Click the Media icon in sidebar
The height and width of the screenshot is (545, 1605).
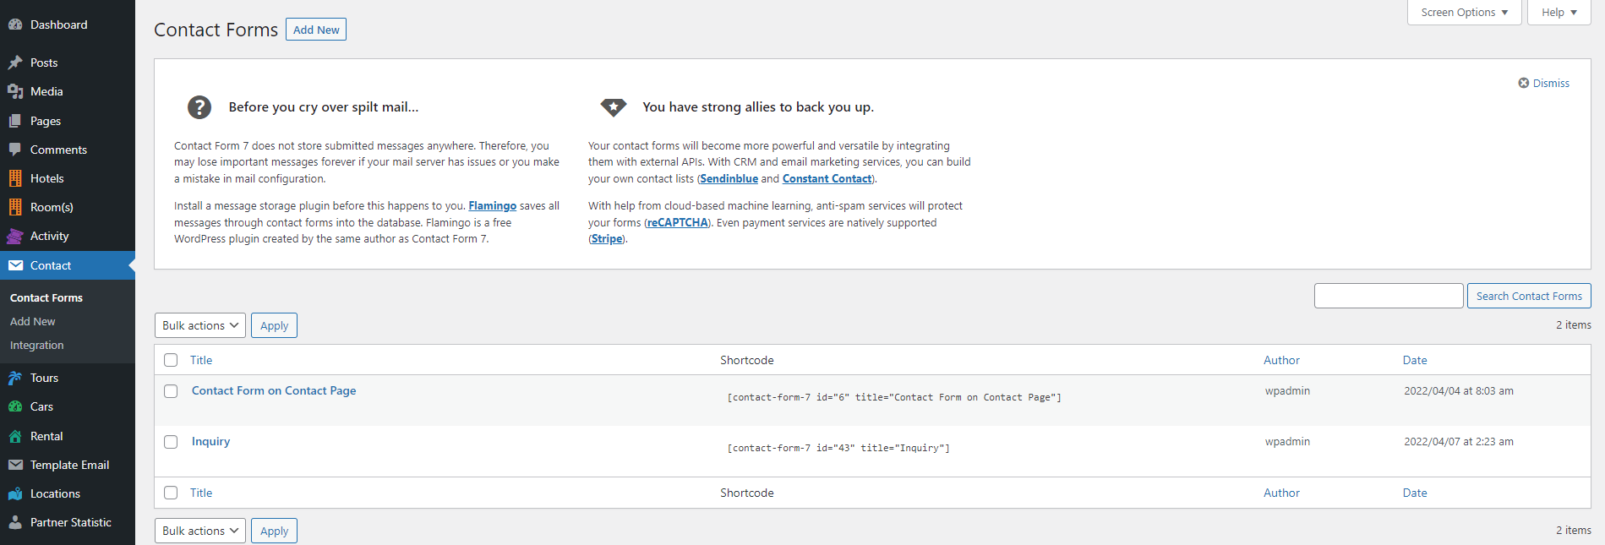coord(15,91)
